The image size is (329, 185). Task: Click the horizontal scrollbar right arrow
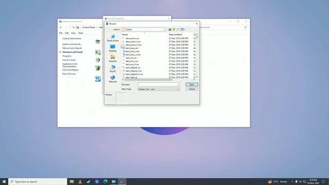(x=194, y=80)
